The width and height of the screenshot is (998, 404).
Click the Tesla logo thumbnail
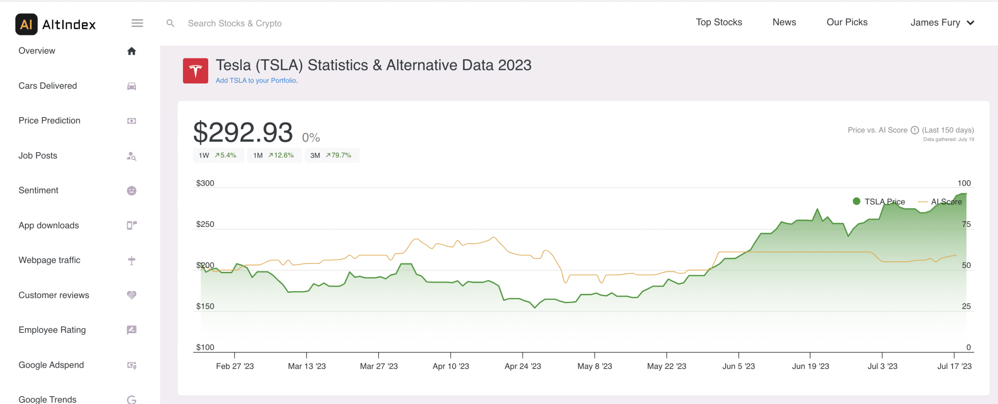[196, 71]
